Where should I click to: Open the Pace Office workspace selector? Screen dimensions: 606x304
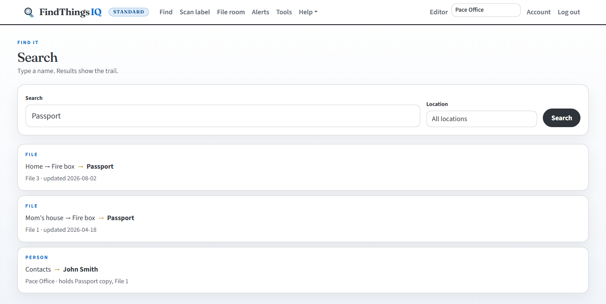pyautogui.click(x=486, y=10)
